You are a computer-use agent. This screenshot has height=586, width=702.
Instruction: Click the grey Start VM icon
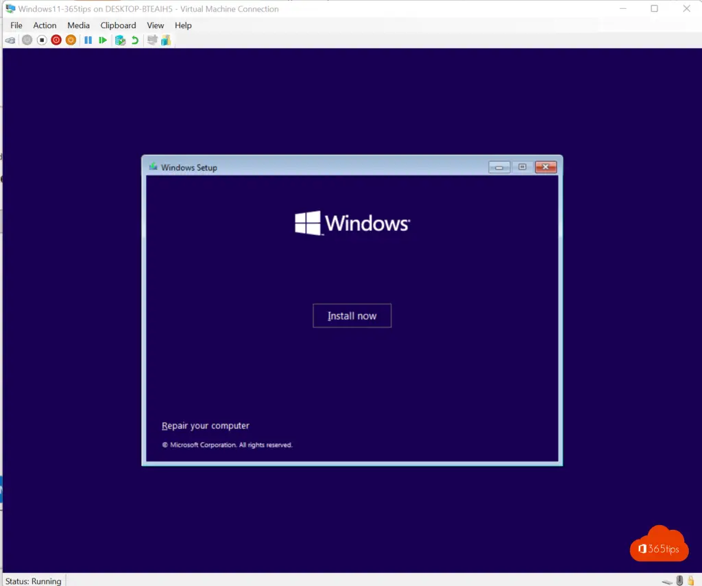click(x=27, y=40)
